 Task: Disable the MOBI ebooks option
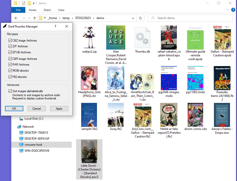10,70
